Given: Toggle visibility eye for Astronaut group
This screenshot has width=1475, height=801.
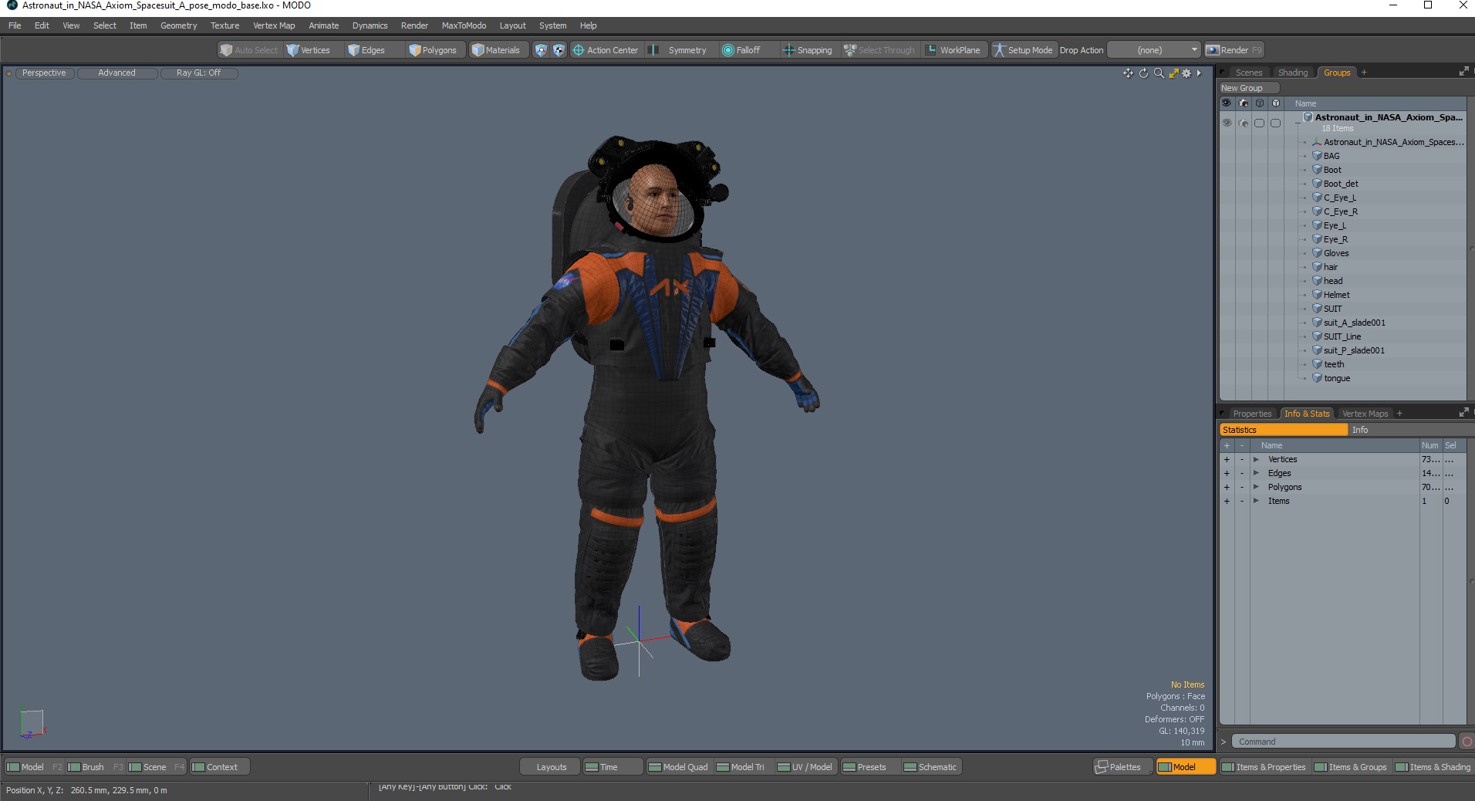Looking at the screenshot, I should coord(1227,123).
